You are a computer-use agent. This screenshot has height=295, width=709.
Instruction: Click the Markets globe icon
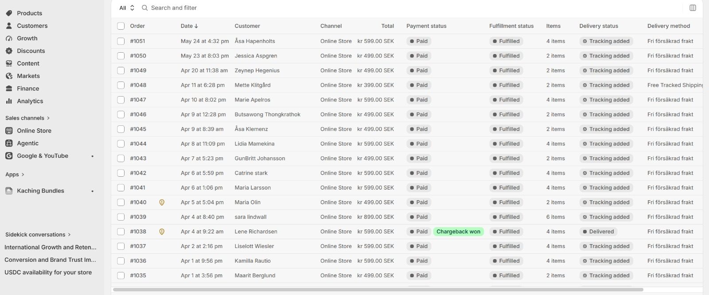[9, 76]
